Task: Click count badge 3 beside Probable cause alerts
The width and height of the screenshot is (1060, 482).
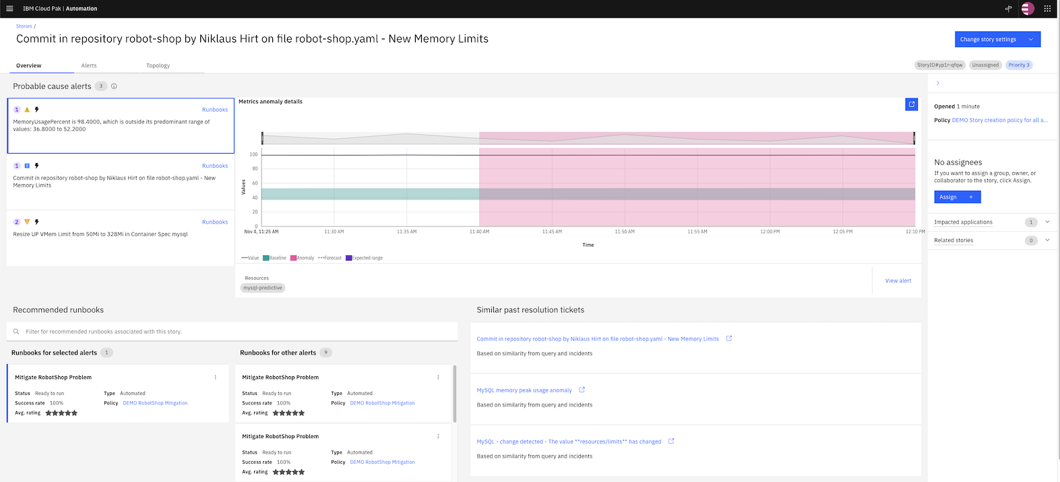Action: pyautogui.click(x=101, y=86)
